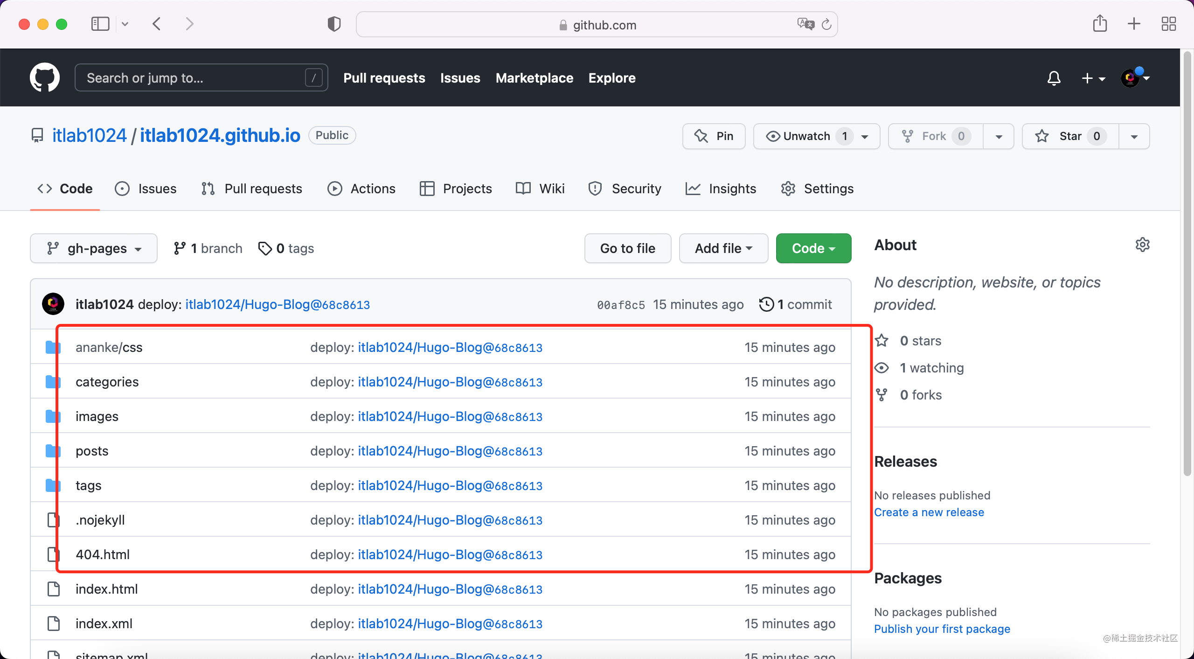Viewport: 1194px width, 659px height.
Task: Toggle Unwatch for the repository
Action: [x=808, y=136]
